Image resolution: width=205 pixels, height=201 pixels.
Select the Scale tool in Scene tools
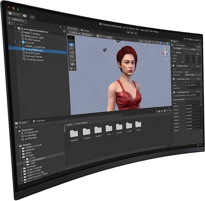[x=72, y=53]
